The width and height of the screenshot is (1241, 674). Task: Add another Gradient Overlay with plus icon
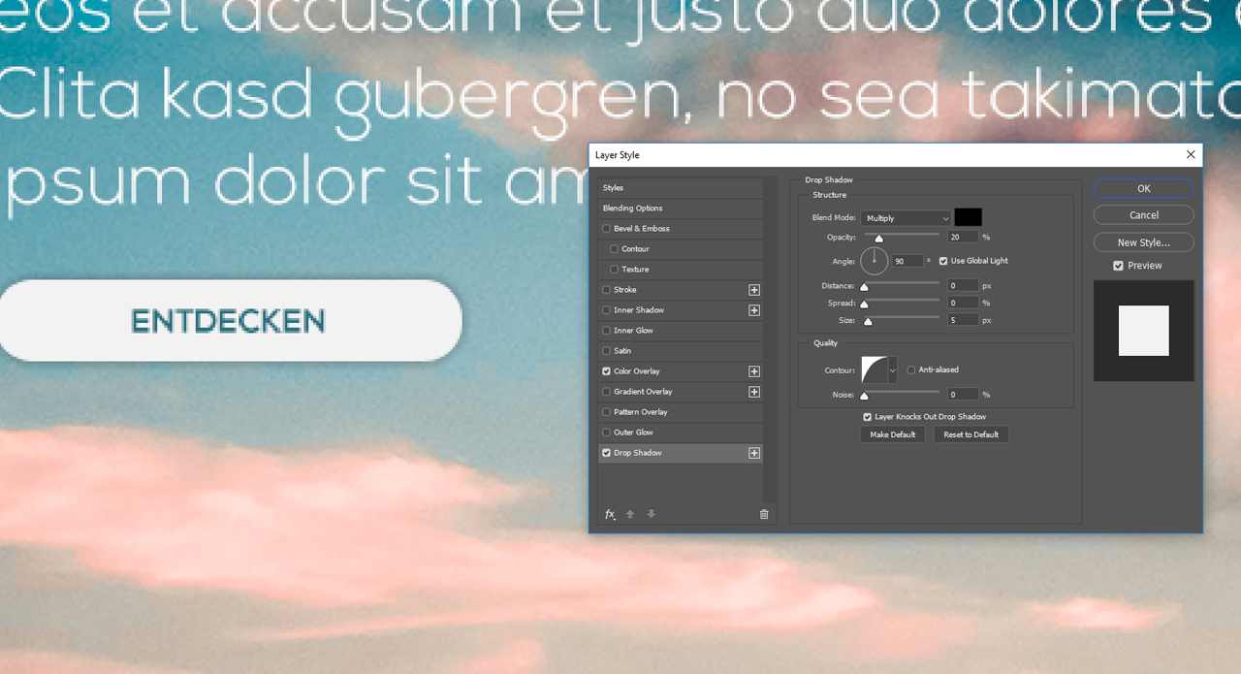point(754,392)
